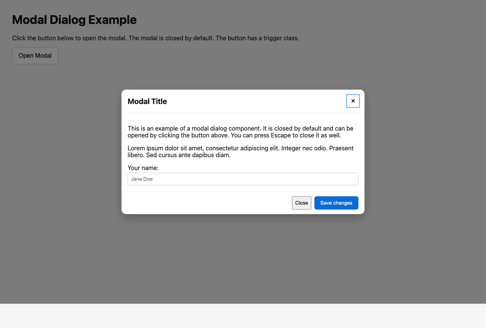Trigger the modal with the Open Modal control
The image size is (486, 328).
(x=35, y=55)
